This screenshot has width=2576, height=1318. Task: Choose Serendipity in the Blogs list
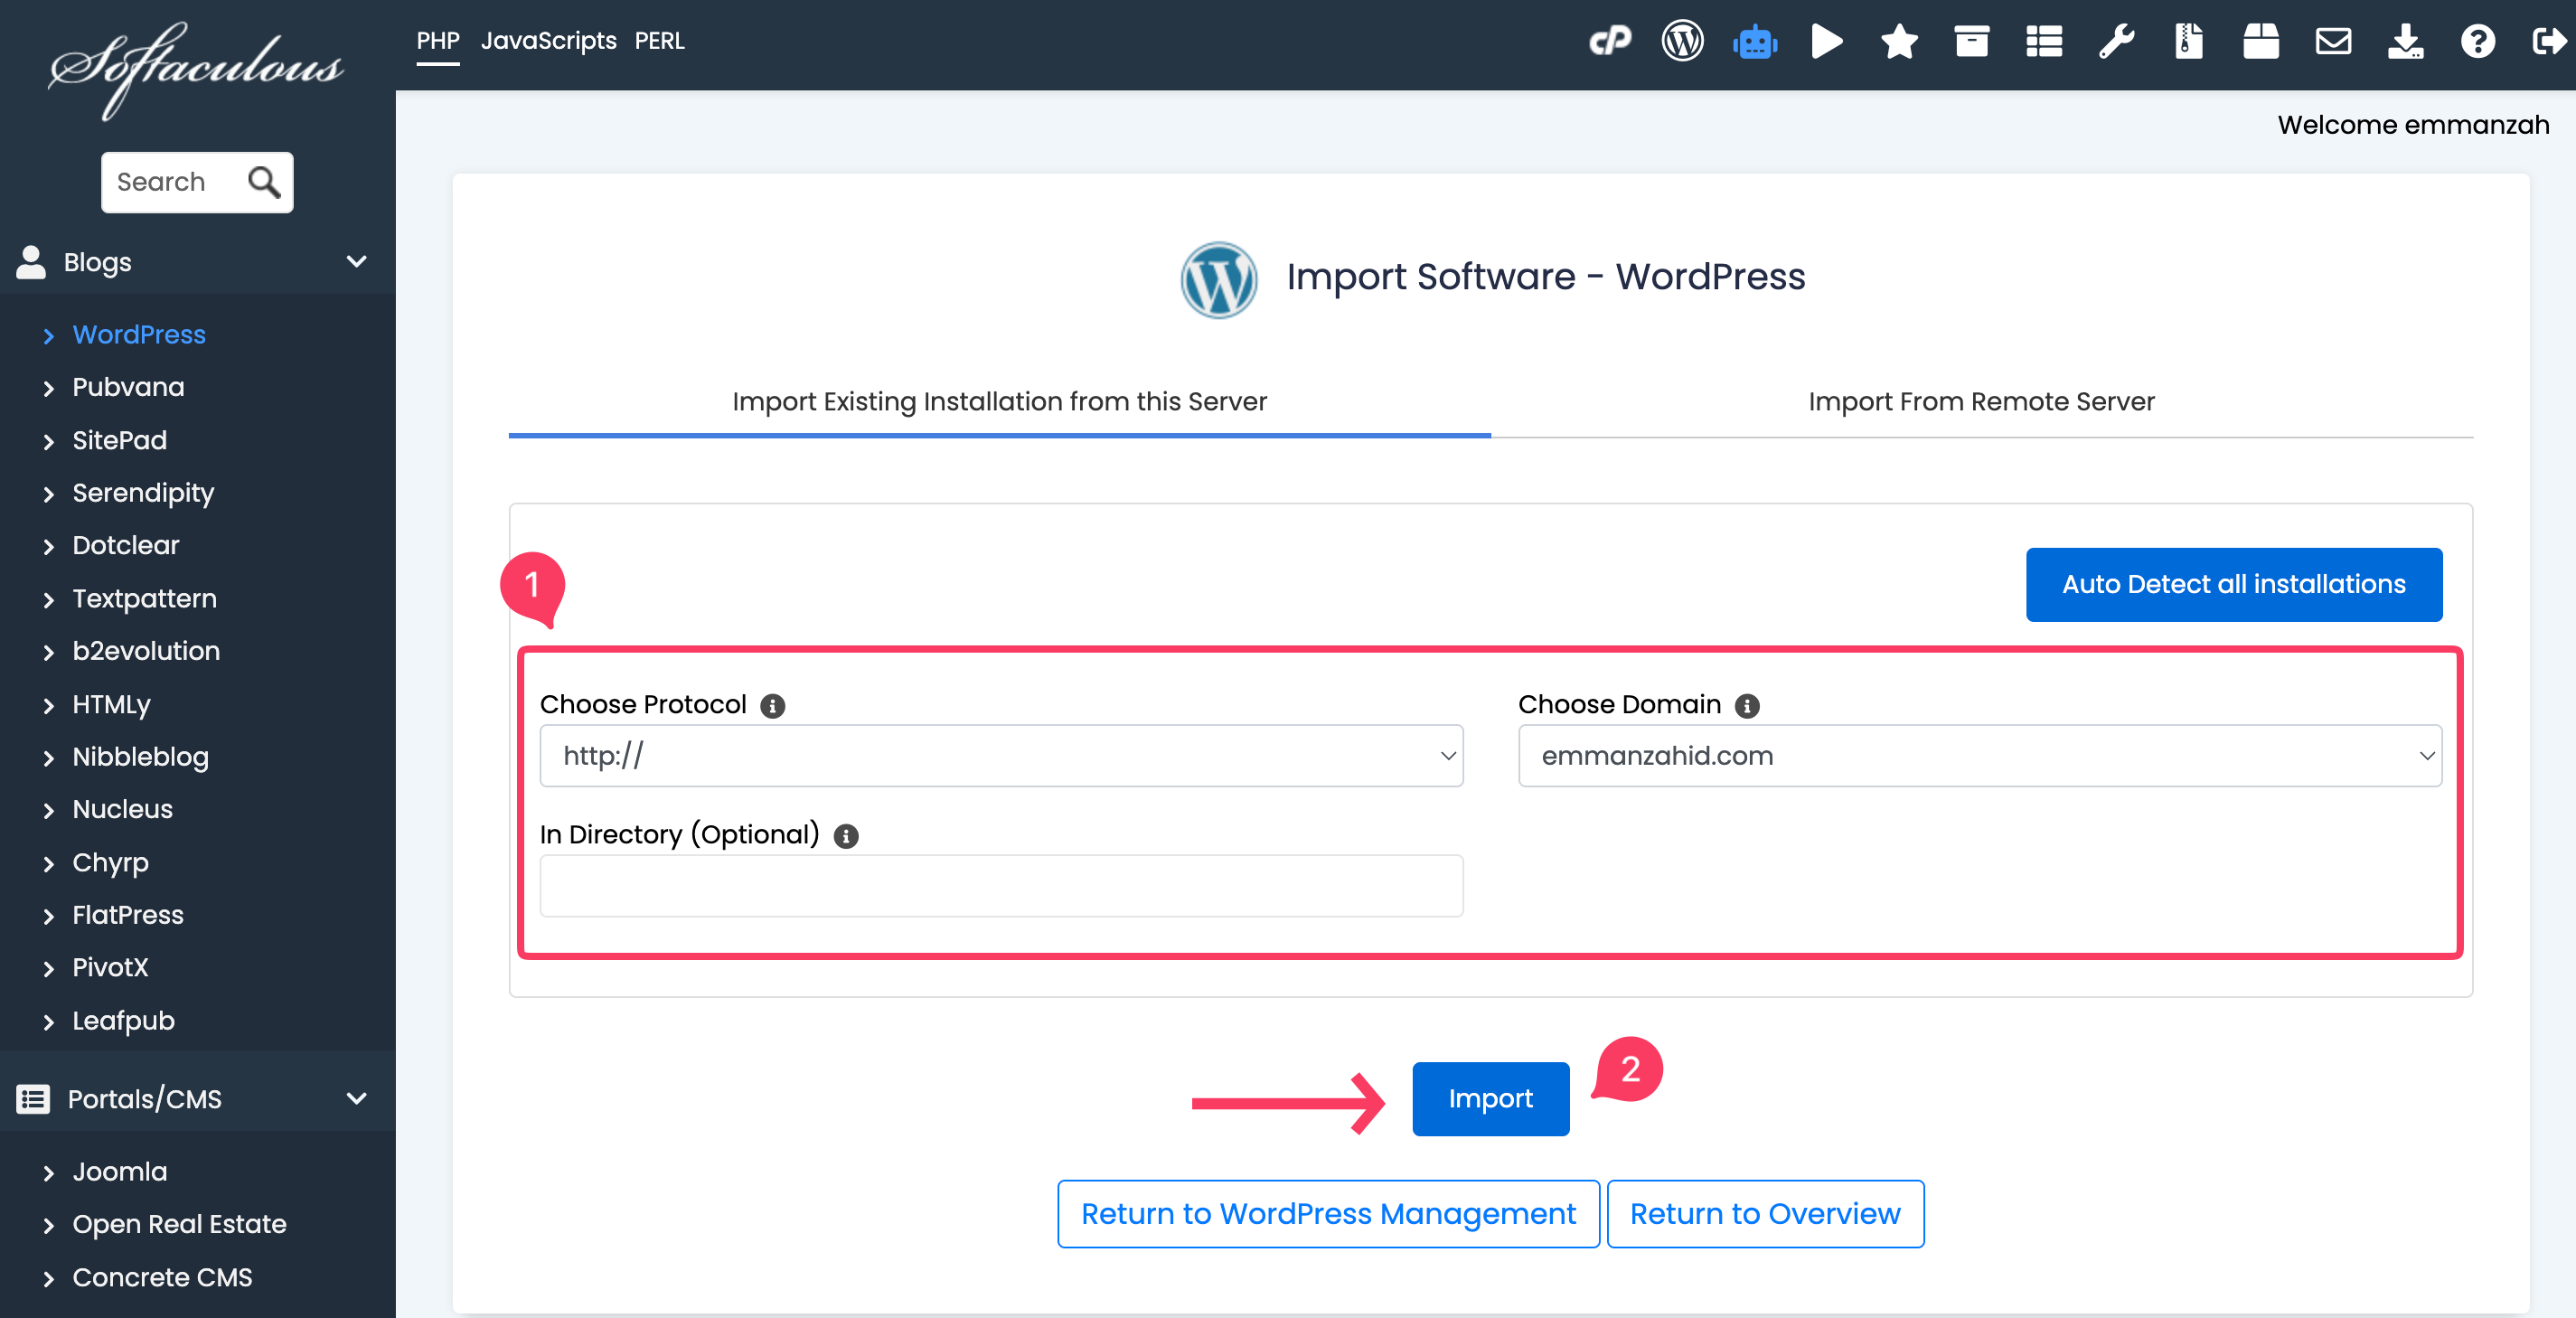tap(143, 493)
